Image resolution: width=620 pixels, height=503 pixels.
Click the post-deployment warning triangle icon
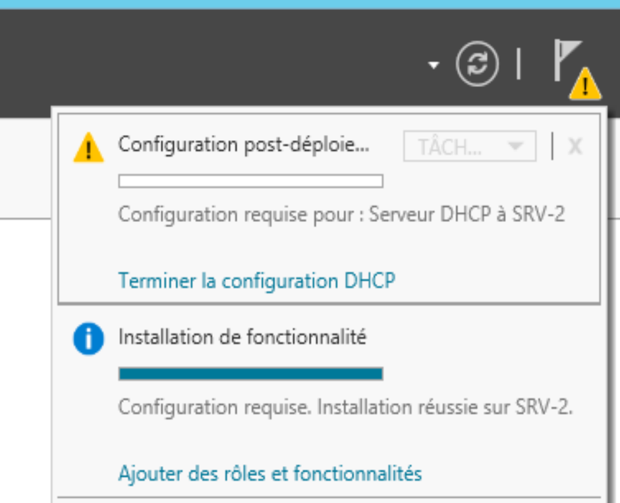(88, 147)
